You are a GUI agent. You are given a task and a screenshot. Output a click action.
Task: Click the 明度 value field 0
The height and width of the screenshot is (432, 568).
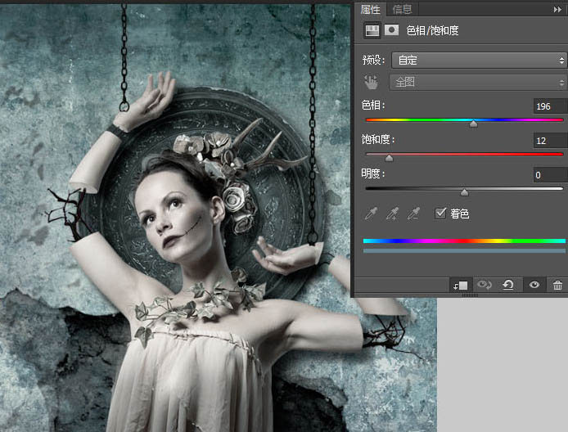click(x=551, y=175)
